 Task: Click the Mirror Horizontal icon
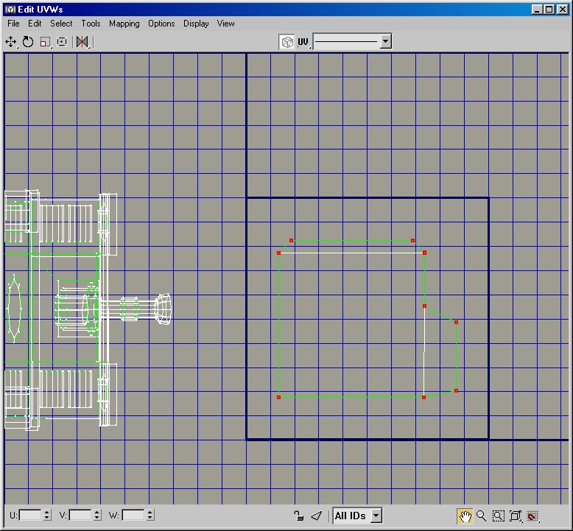82,42
